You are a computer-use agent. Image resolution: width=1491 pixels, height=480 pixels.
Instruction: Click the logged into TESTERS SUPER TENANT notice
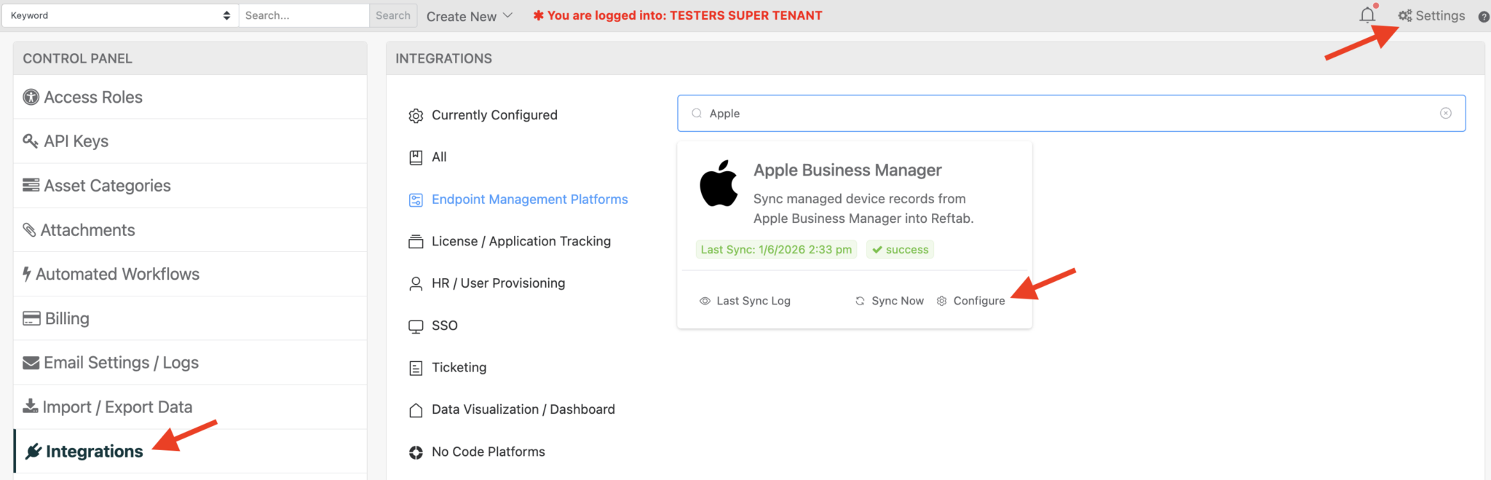[678, 15]
